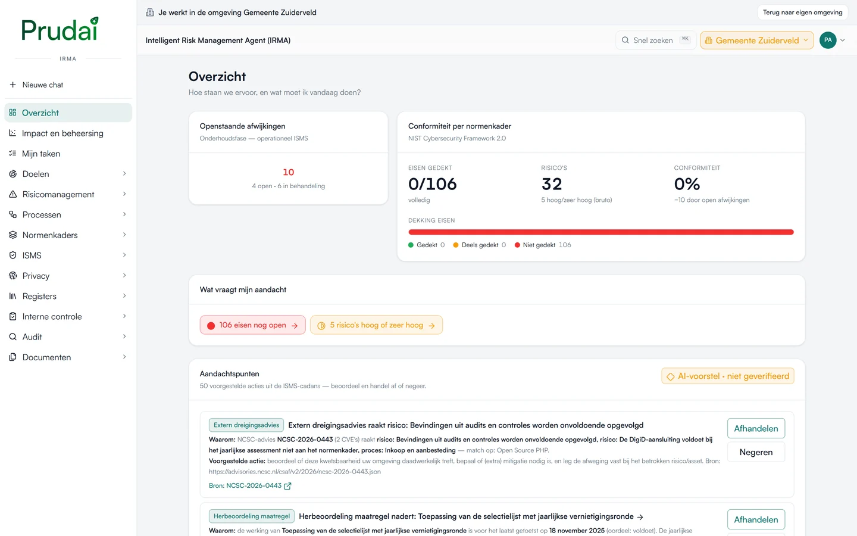Expand the ISMS chevron

click(124, 255)
